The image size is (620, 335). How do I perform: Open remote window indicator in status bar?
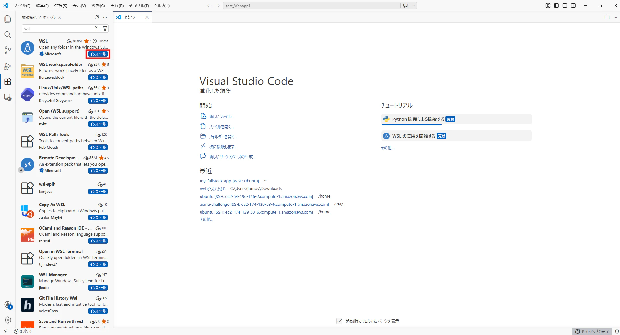pyautogui.click(x=6, y=331)
